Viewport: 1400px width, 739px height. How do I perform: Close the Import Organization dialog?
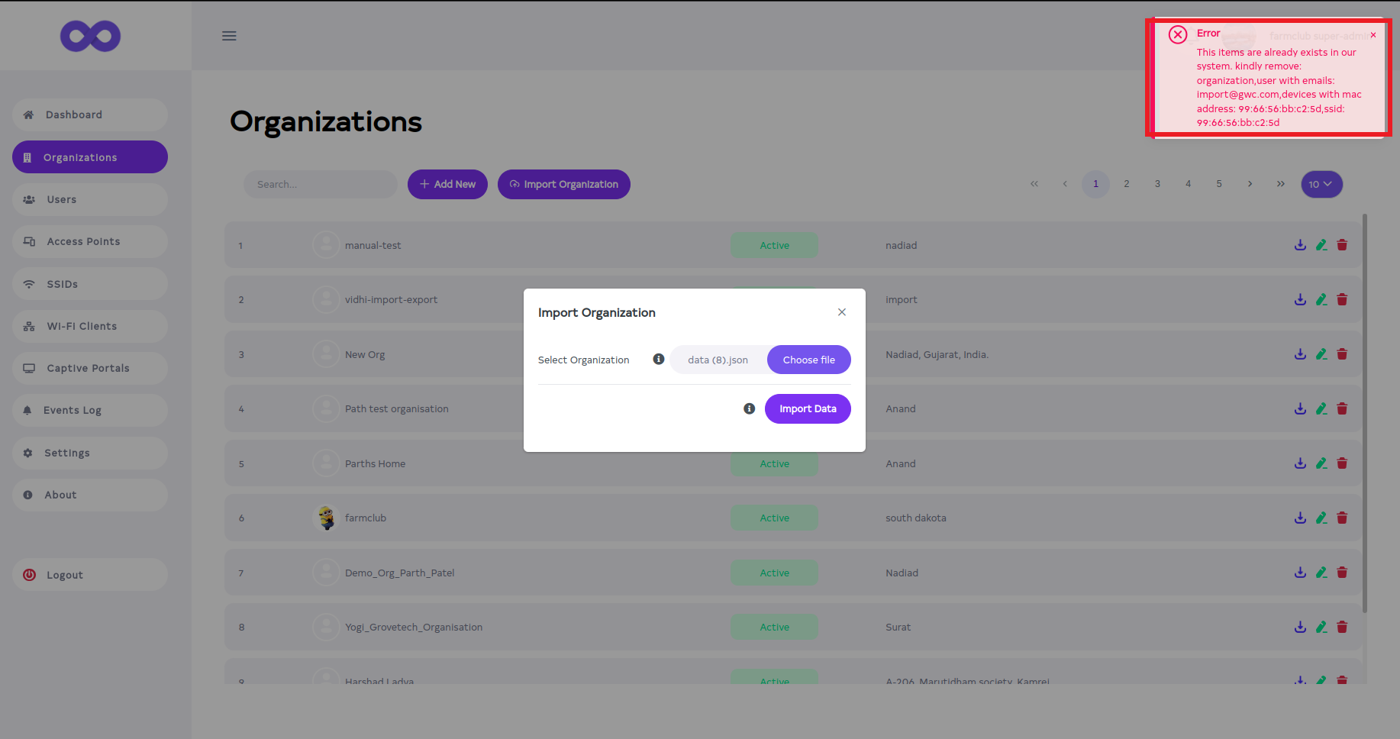(841, 312)
